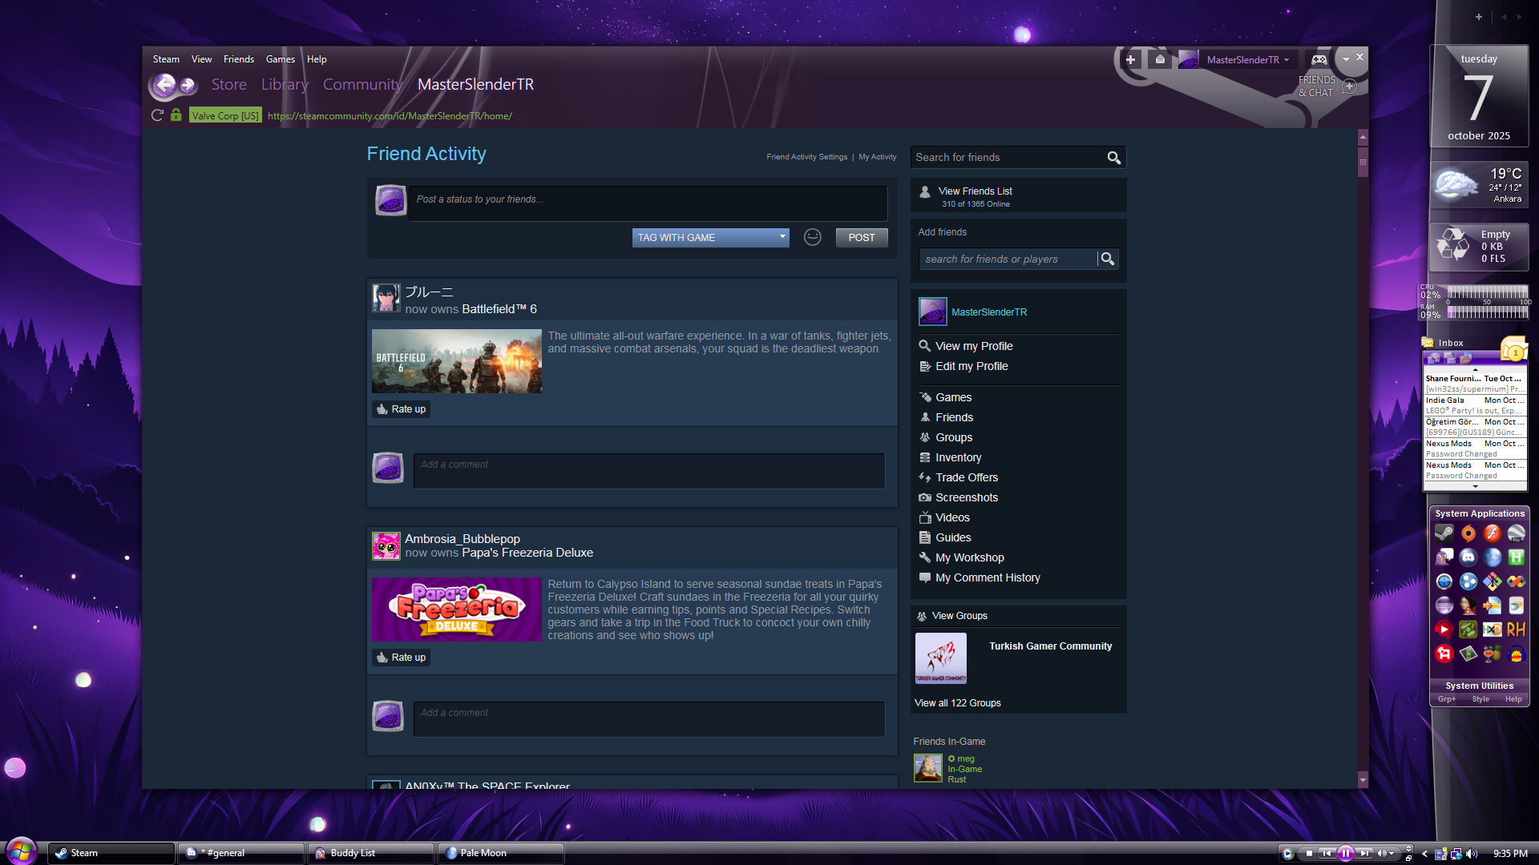Open the window options down-arrow near close
Image resolution: width=1539 pixels, height=865 pixels.
(x=1346, y=58)
